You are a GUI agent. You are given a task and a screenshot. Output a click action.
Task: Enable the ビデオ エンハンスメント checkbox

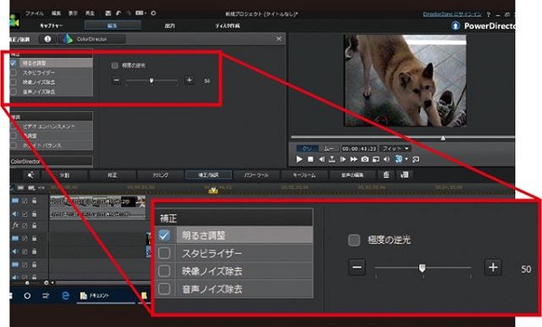pyautogui.click(x=14, y=126)
